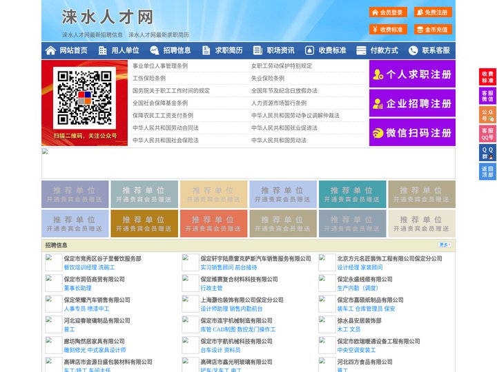Screen dimensions: 497x372
Task: Open 北京方元名匠装饰工程有限公司保定分公司 listing
Action: pyautogui.click(x=389, y=258)
